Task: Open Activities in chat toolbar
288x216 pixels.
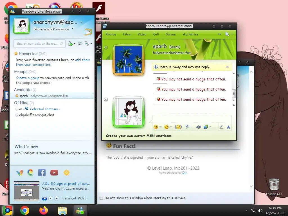Action: pos(190,34)
